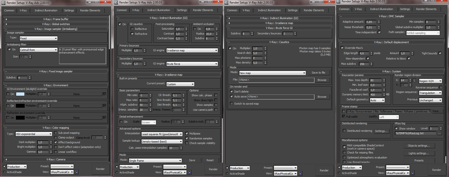Enable Linear workflow checkbox

tap(56, 152)
